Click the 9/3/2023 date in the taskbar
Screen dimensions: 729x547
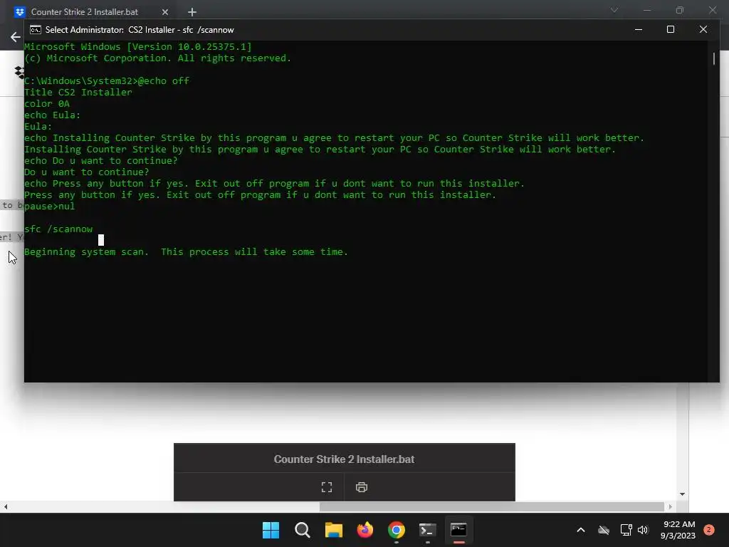[x=678, y=536]
